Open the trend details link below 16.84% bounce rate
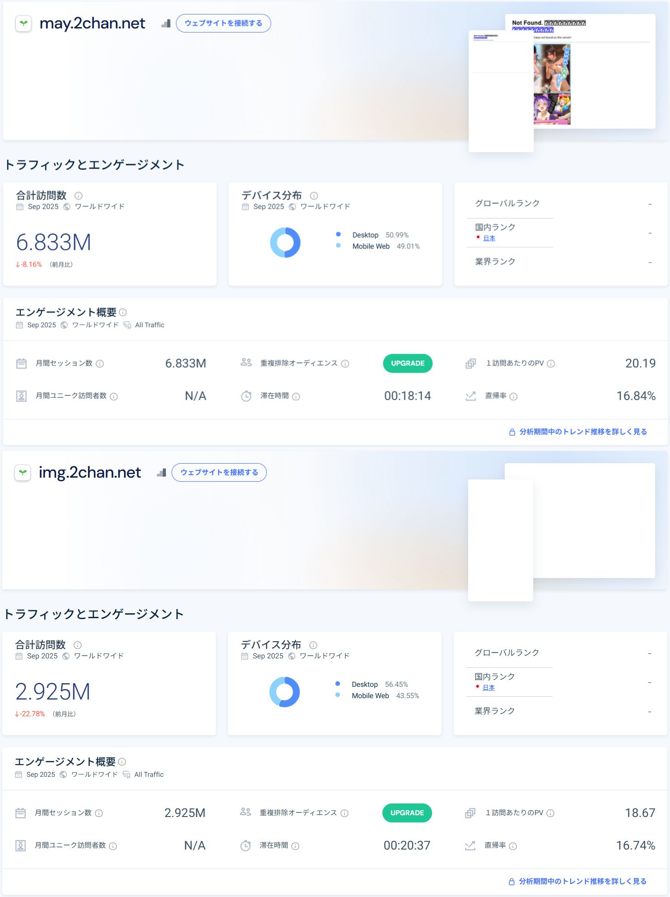This screenshot has width=670, height=897. point(582,432)
